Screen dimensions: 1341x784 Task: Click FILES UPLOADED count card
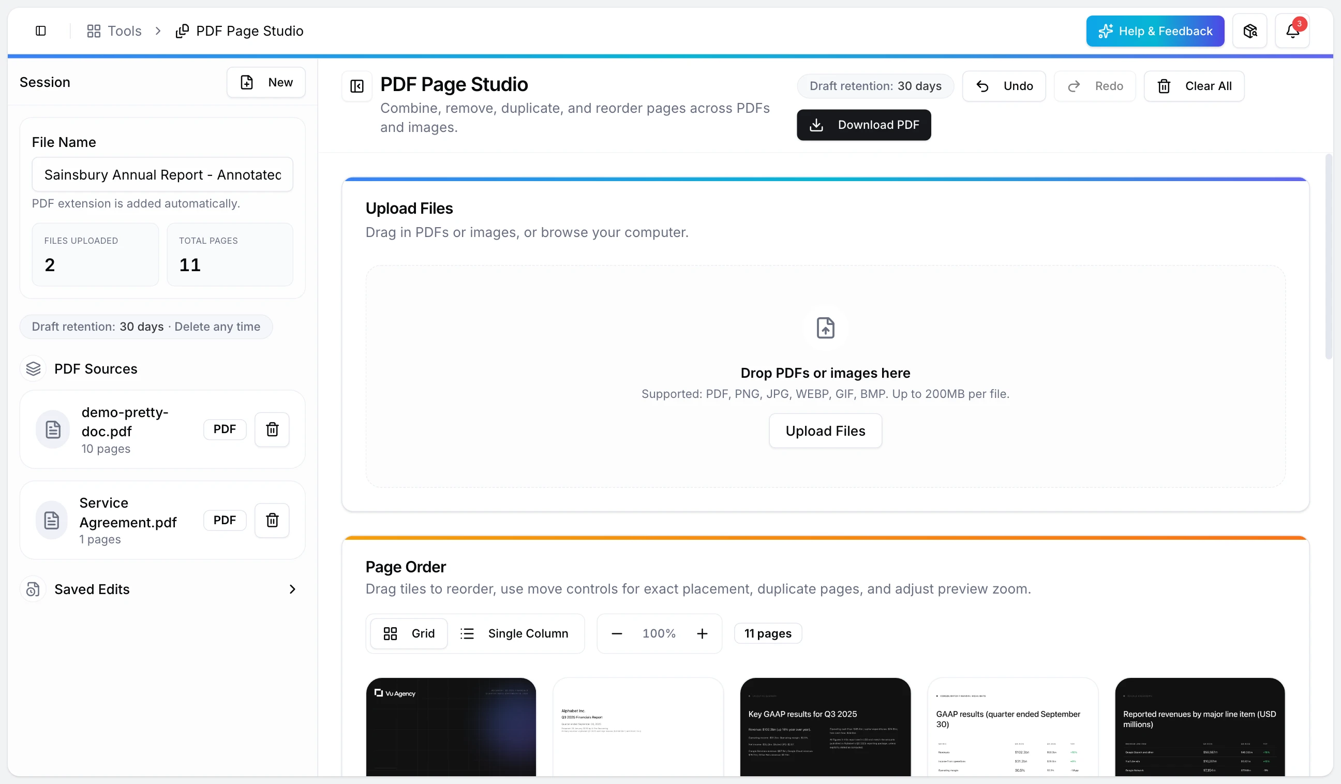pyautogui.click(x=95, y=255)
